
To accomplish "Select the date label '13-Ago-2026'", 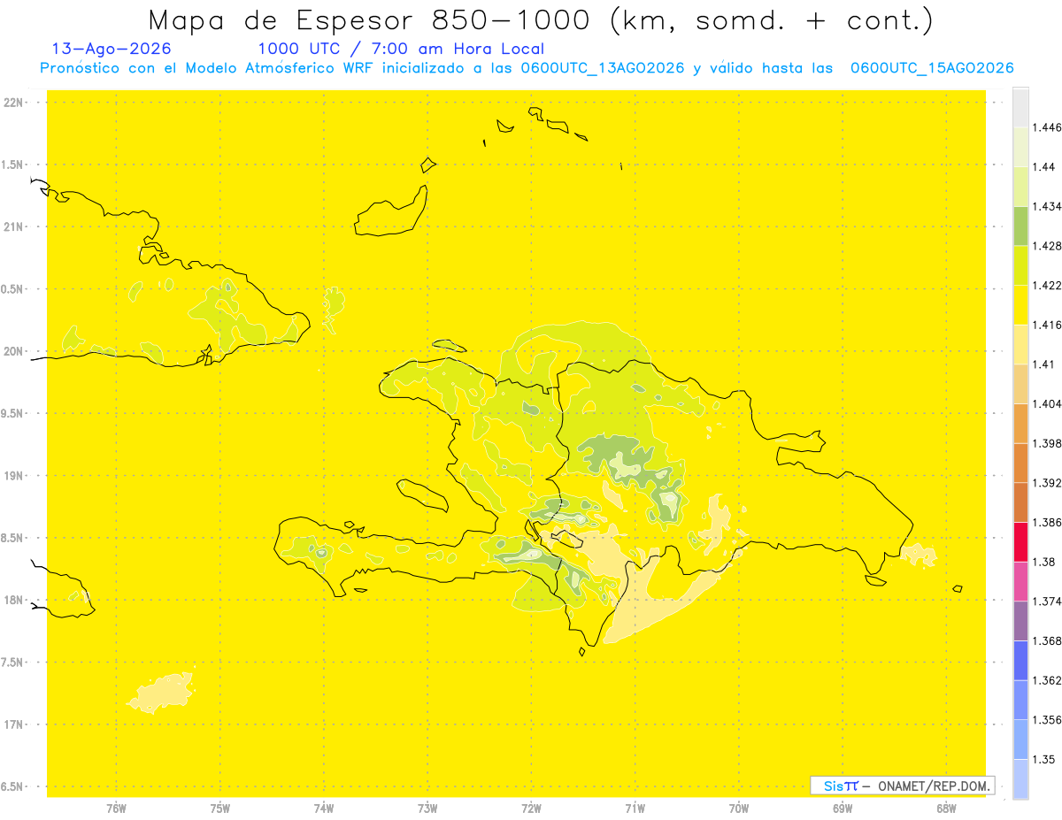I will pos(112,50).
